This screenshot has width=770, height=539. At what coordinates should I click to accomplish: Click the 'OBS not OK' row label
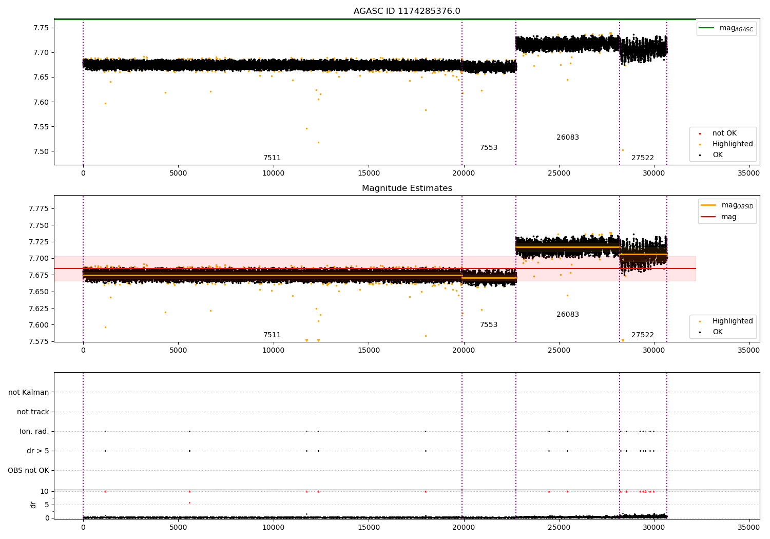click(x=28, y=470)
